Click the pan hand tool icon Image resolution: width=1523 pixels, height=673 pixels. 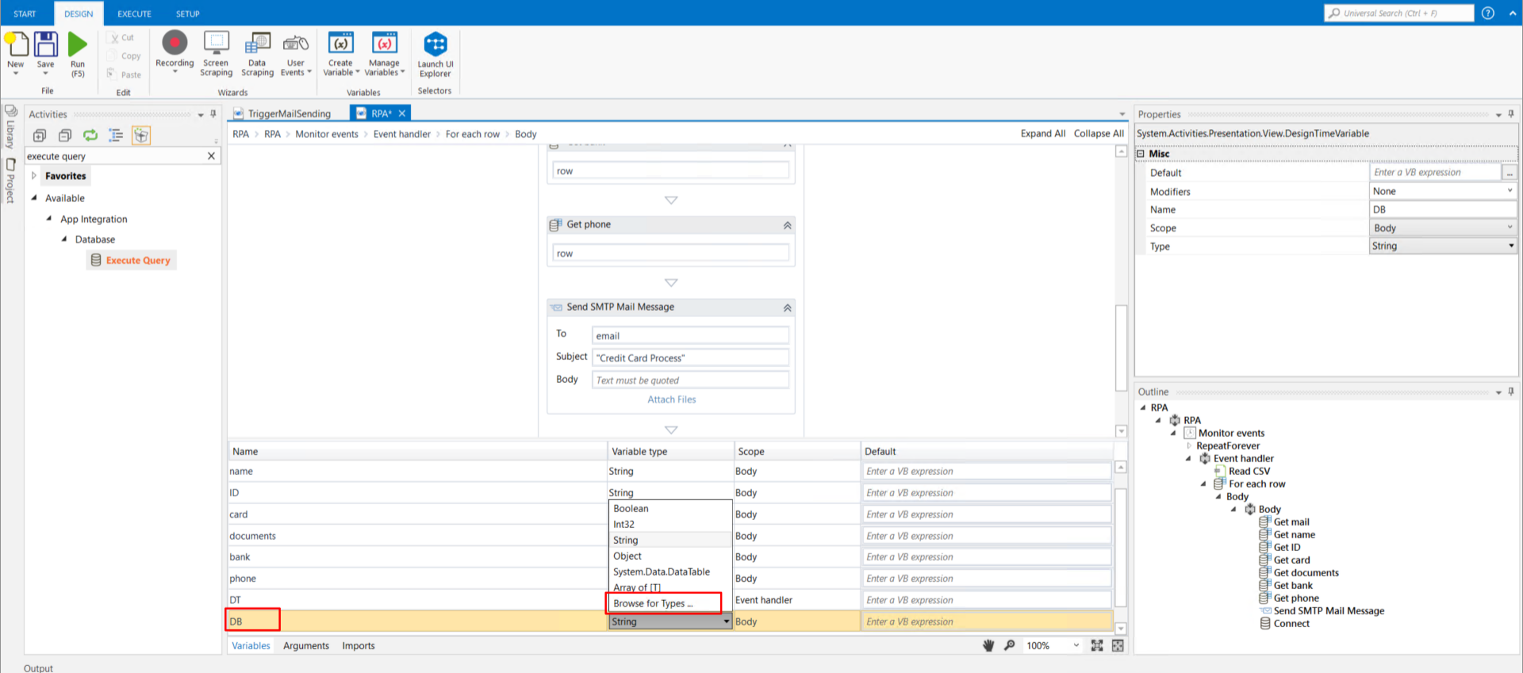(x=988, y=645)
